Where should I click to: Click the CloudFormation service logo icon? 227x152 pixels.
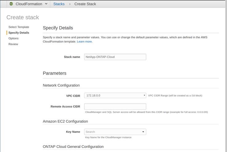(x=11, y=4)
